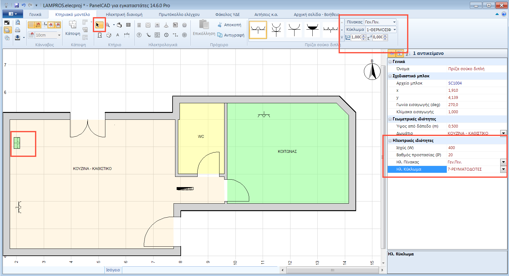Click the Επικόλληση paste button

point(204,27)
